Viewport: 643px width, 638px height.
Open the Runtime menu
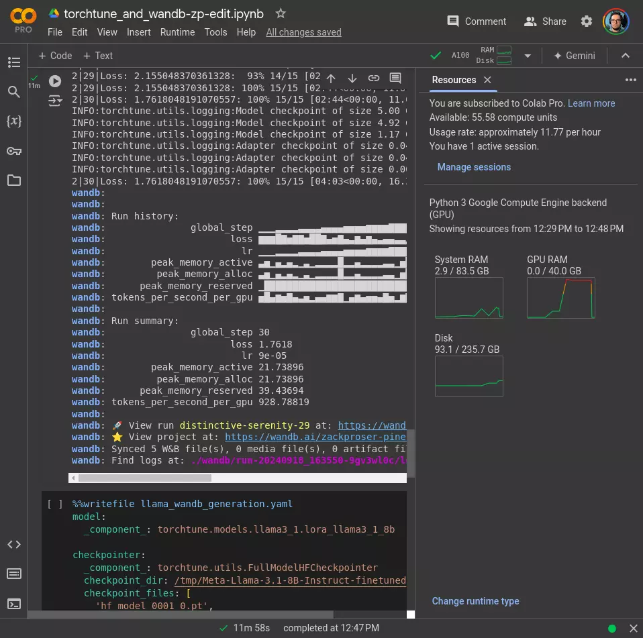(x=177, y=32)
